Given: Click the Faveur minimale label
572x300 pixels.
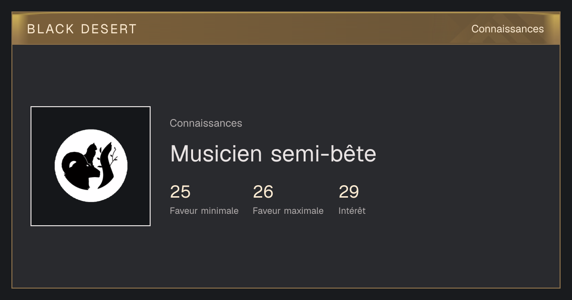Looking at the screenshot, I should [204, 211].
